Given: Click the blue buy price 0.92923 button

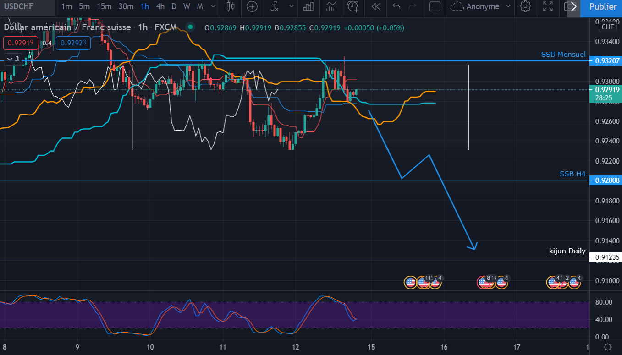Looking at the screenshot, I should click(73, 44).
